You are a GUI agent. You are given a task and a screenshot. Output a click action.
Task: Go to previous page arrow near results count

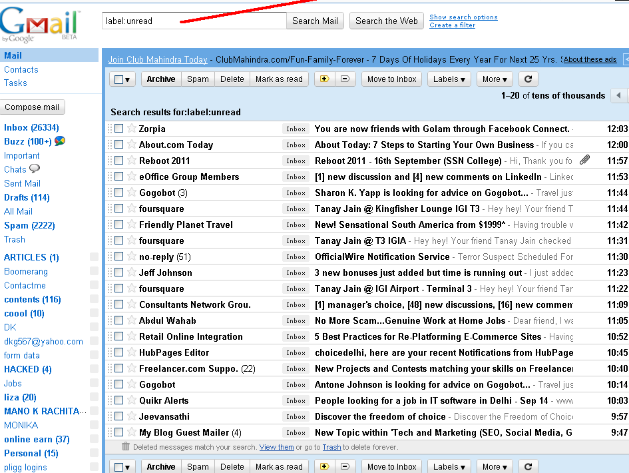[618, 95]
